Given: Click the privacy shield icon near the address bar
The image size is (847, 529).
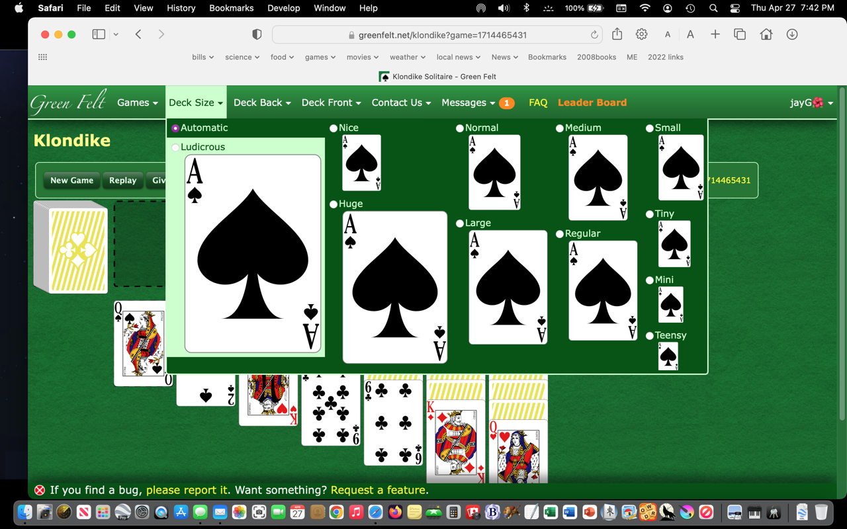Looking at the screenshot, I should pyautogui.click(x=256, y=34).
